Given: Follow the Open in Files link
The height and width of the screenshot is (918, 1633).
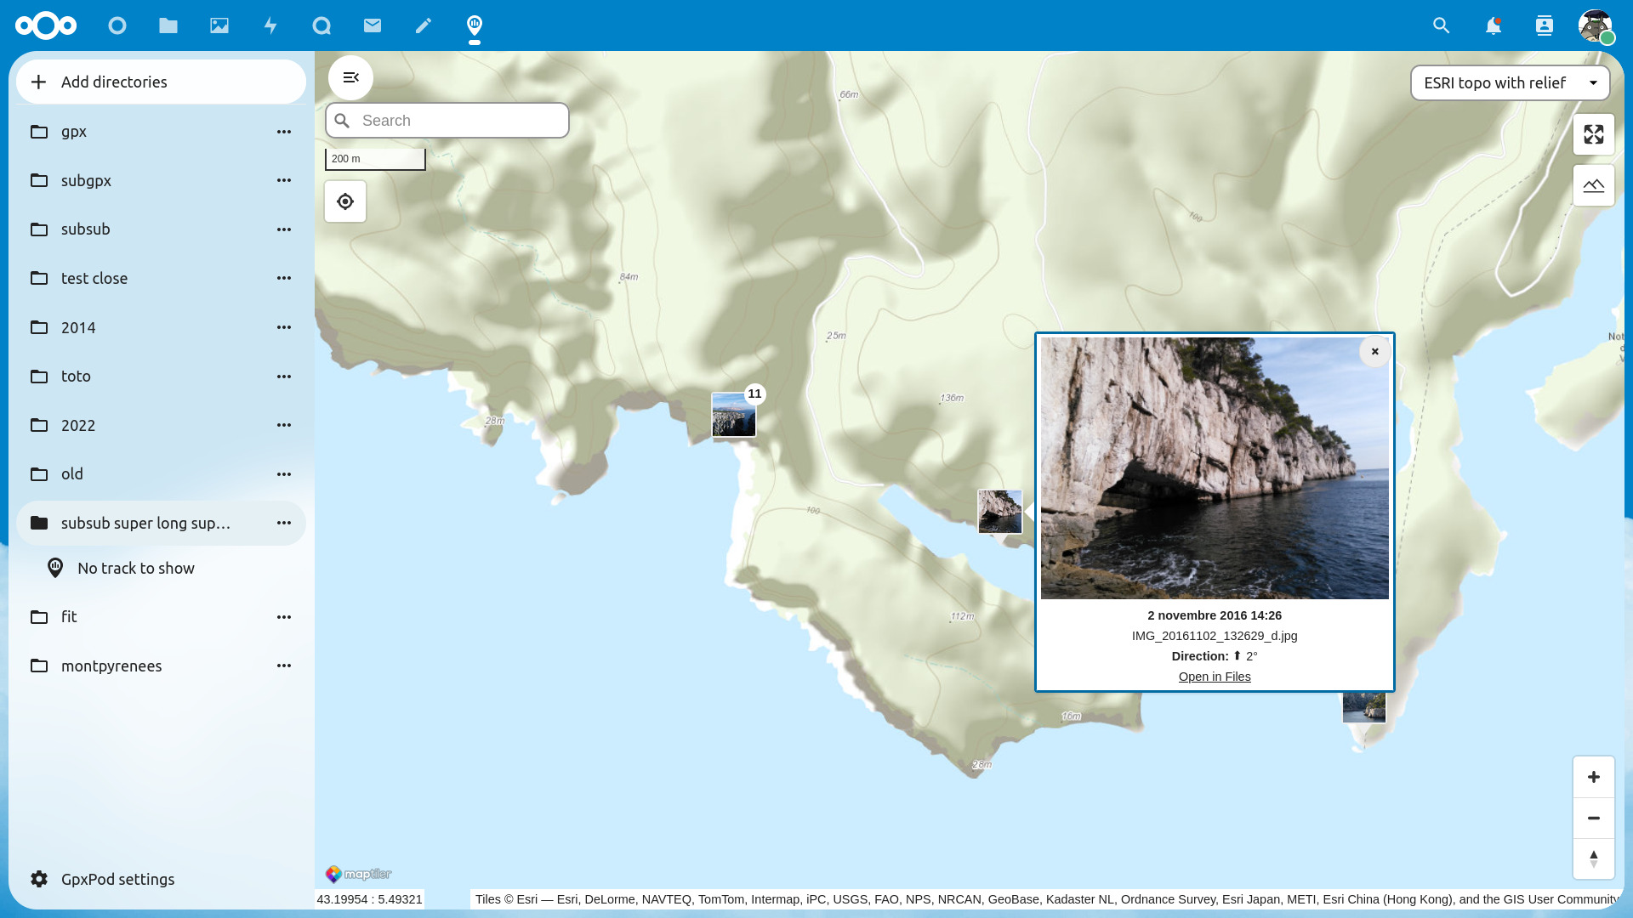Looking at the screenshot, I should tap(1214, 677).
